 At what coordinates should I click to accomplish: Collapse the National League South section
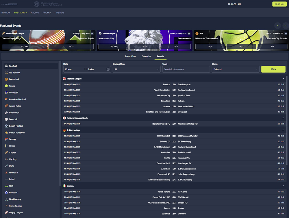[x=284, y=118]
